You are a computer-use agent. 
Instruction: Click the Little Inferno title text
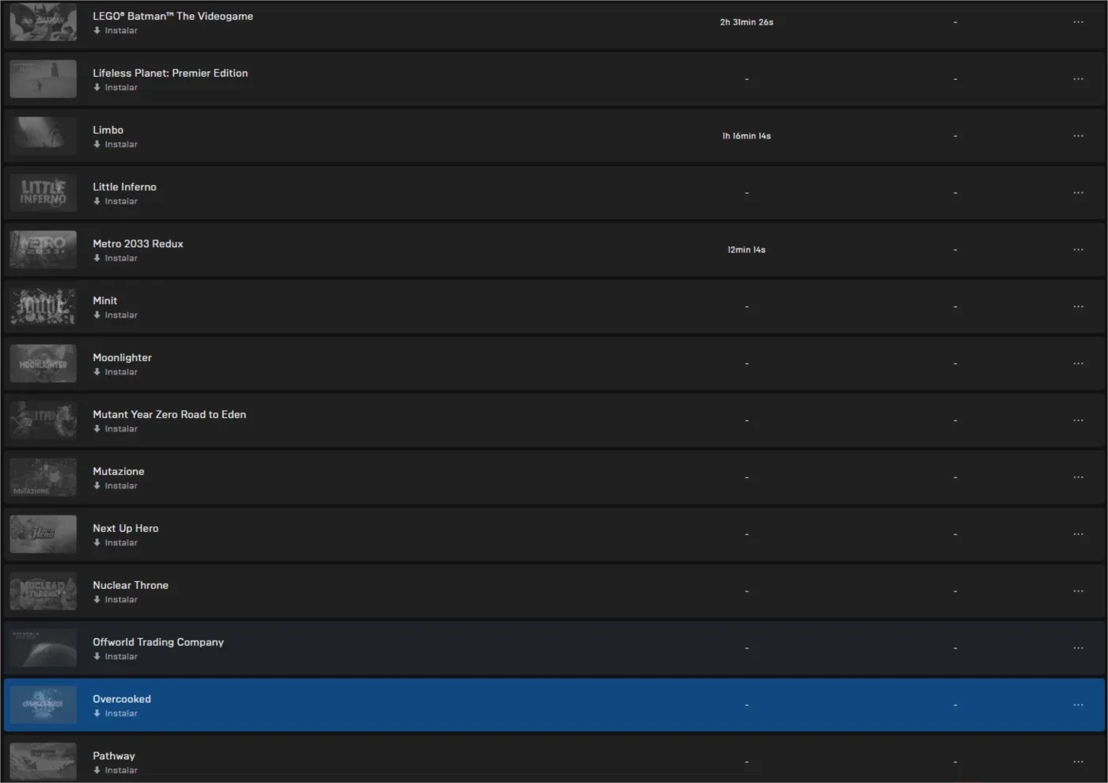124,188
